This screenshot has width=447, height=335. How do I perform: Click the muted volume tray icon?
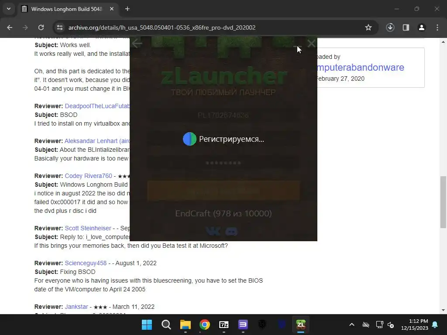point(391,325)
